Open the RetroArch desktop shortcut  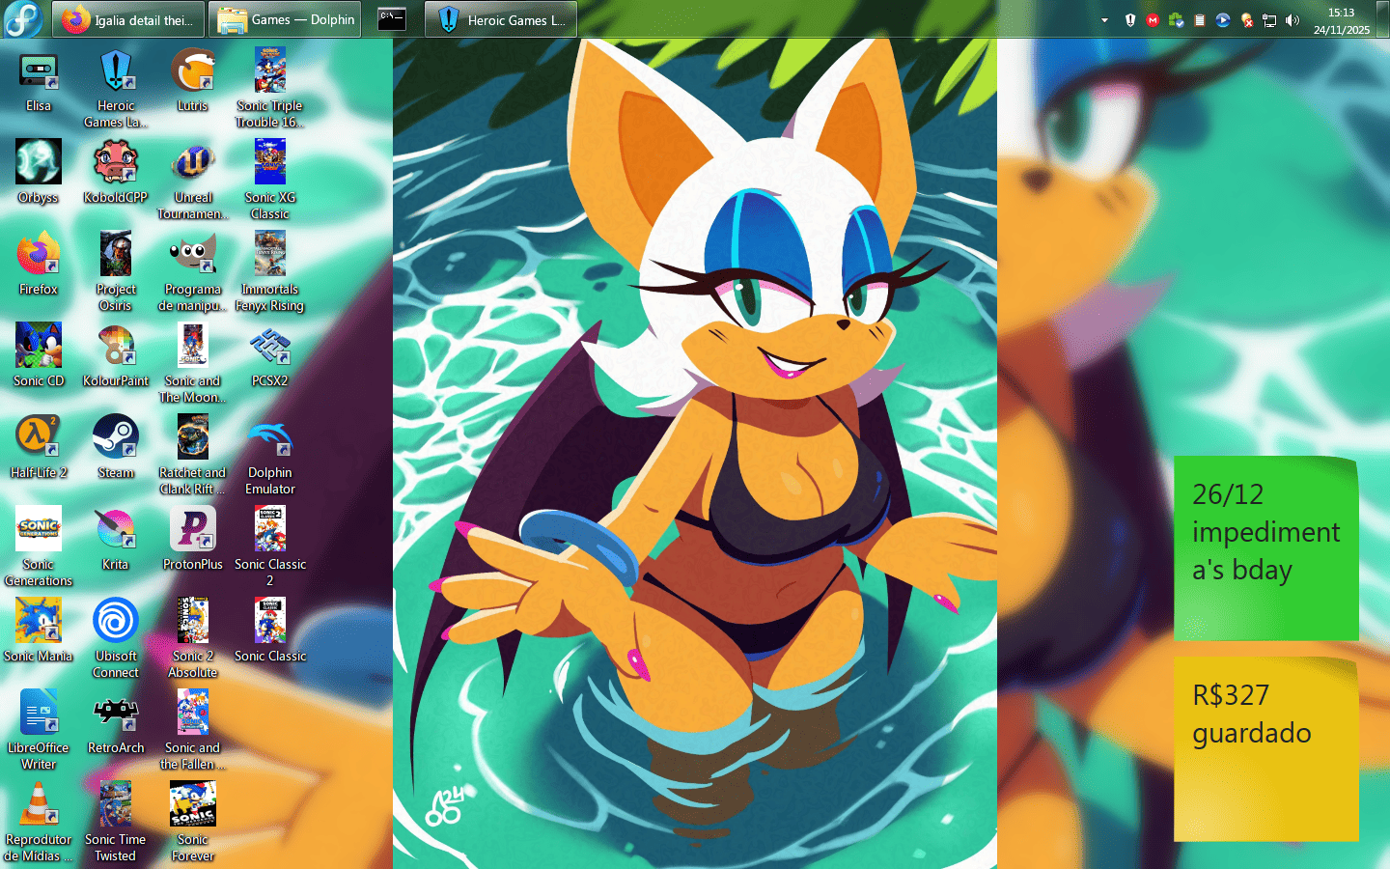point(116,714)
